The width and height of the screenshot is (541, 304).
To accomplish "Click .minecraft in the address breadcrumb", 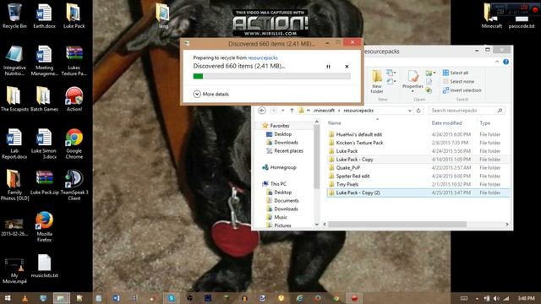I will click(x=324, y=111).
